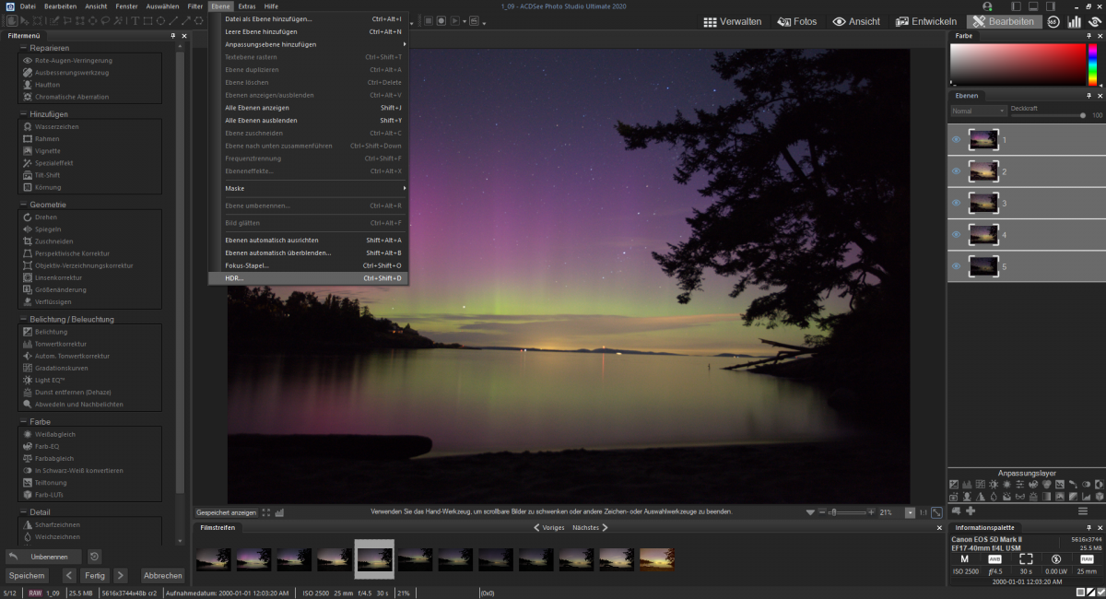Select the Text tool in the toolbar
The image size is (1106, 599).
(135, 20)
